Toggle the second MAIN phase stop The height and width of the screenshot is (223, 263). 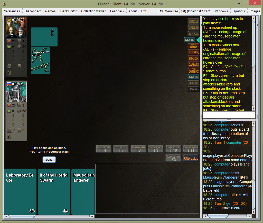click(x=193, y=77)
